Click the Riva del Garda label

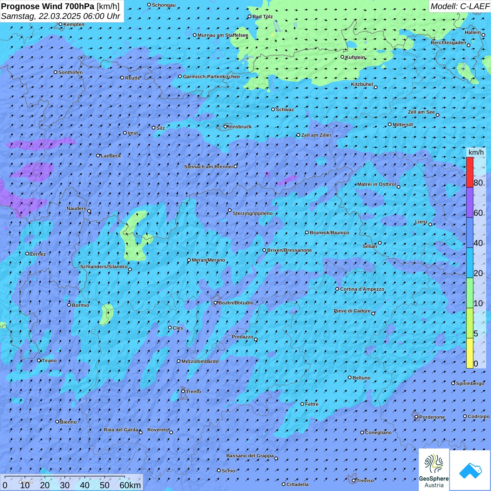pos(121,430)
